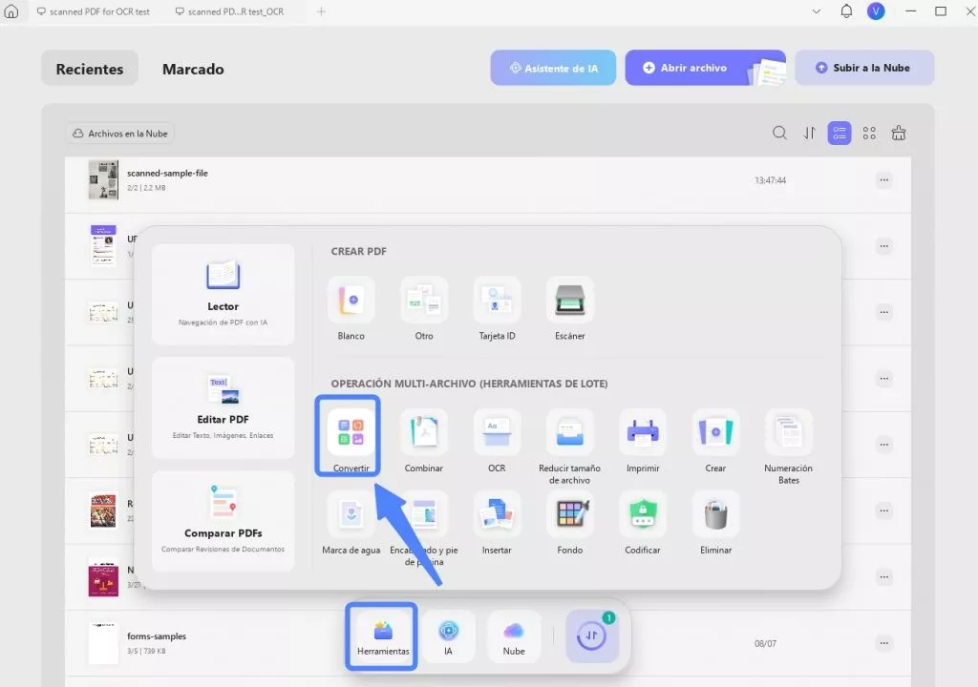Viewport: 978px width, 687px height.
Task: Click the search files icon
Action: point(779,133)
